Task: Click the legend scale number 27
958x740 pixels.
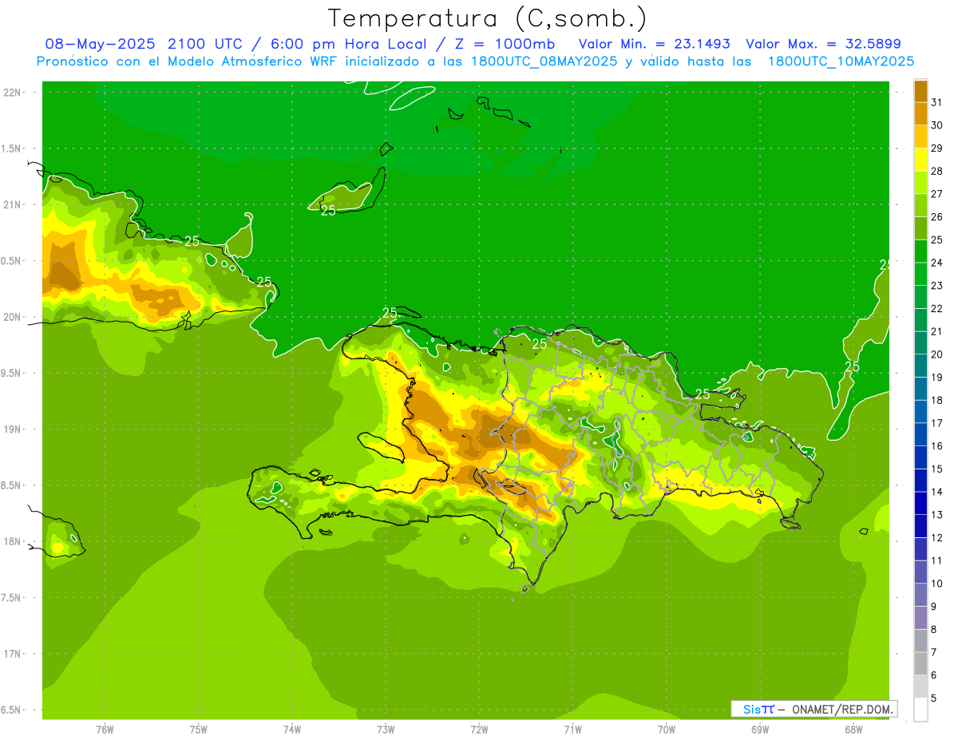Action: coord(936,194)
